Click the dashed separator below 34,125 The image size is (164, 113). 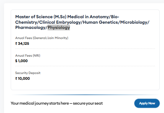85,49
